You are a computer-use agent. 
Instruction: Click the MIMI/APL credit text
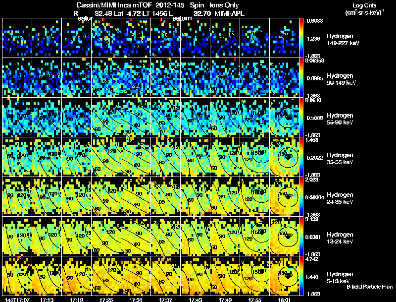click(x=229, y=13)
